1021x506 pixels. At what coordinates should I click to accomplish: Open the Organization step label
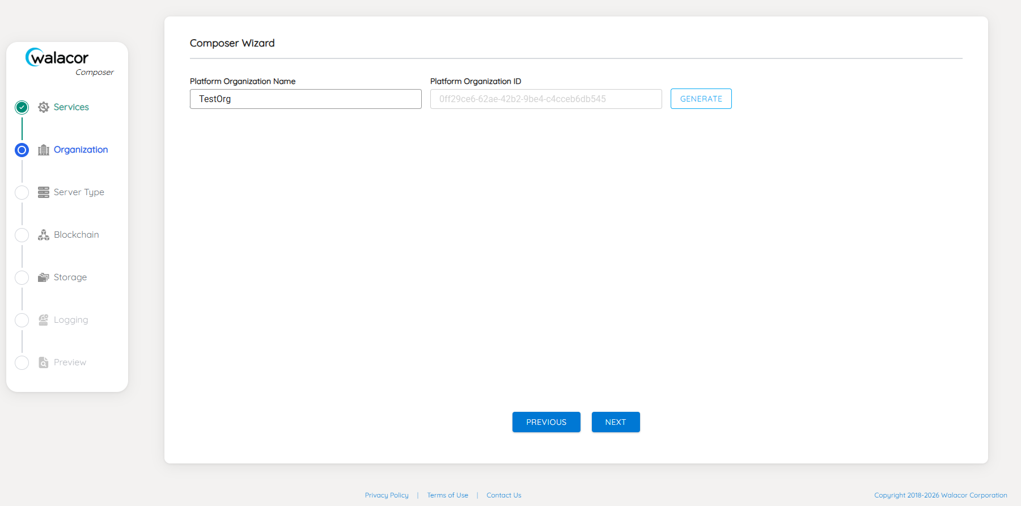click(x=81, y=150)
